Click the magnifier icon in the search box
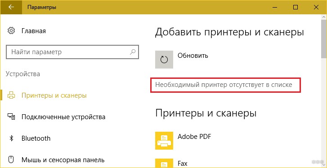This screenshot has width=327, height=168. (x=133, y=52)
